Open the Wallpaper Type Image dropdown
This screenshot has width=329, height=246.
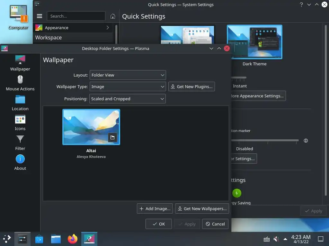click(128, 86)
